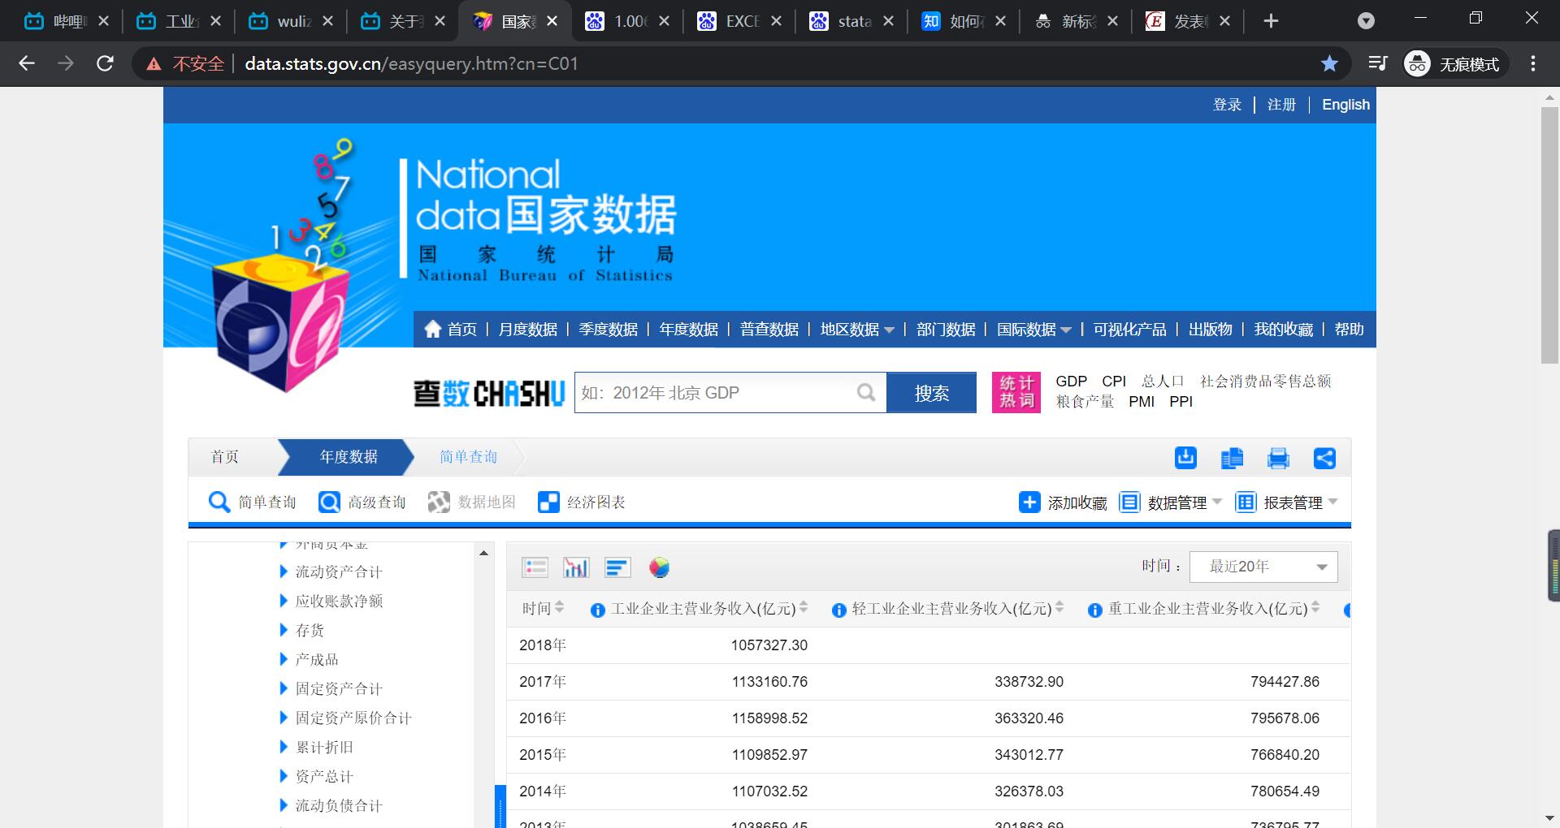Switch site language to English
The width and height of the screenshot is (1560, 828).
click(1345, 105)
